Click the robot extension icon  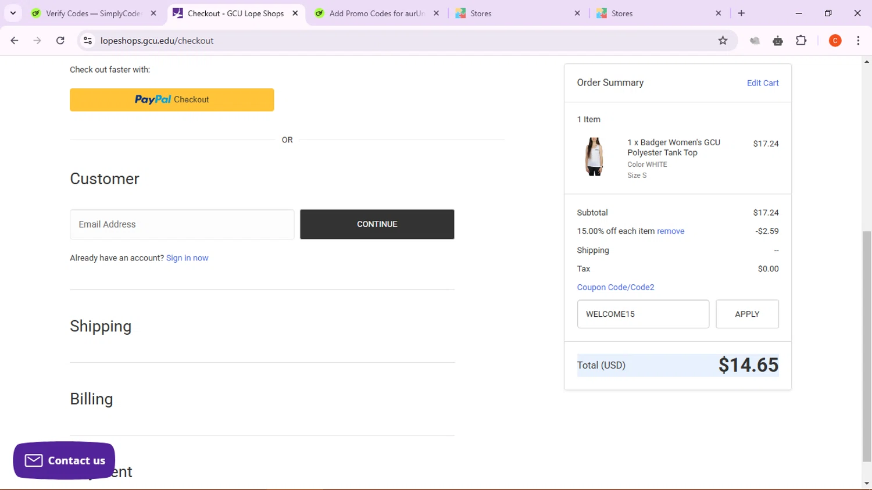point(778,41)
